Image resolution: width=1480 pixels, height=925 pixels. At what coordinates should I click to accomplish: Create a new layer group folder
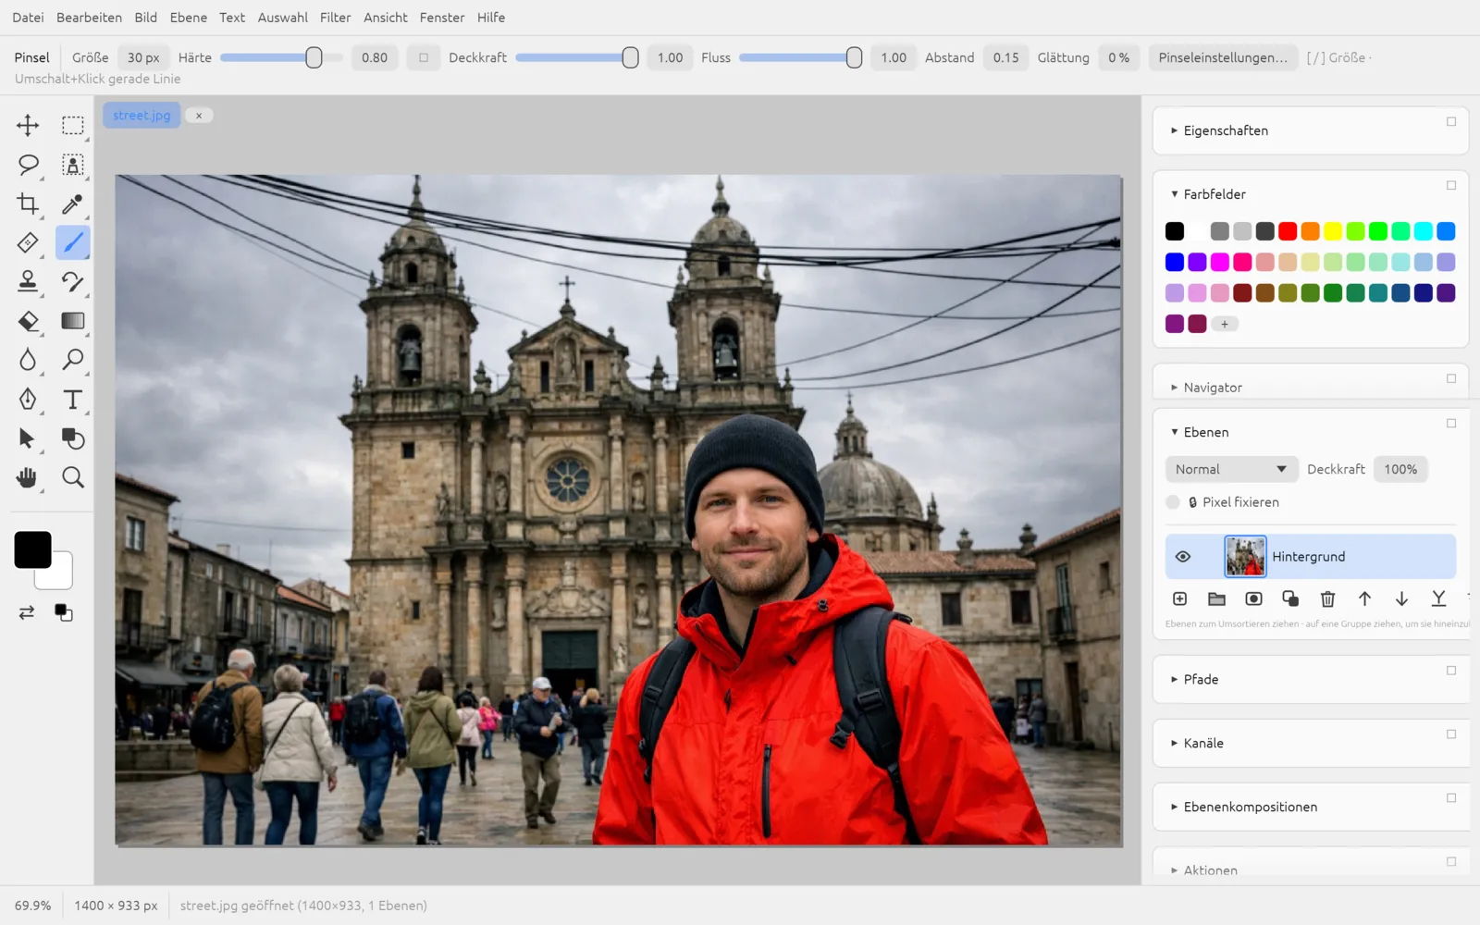point(1217,599)
